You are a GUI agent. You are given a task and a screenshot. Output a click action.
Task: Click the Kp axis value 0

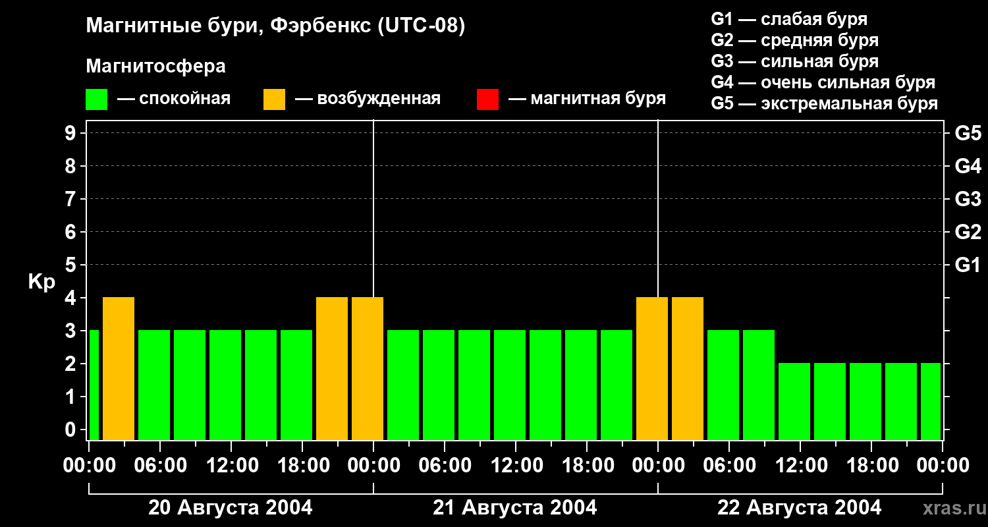tap(72, 430)
